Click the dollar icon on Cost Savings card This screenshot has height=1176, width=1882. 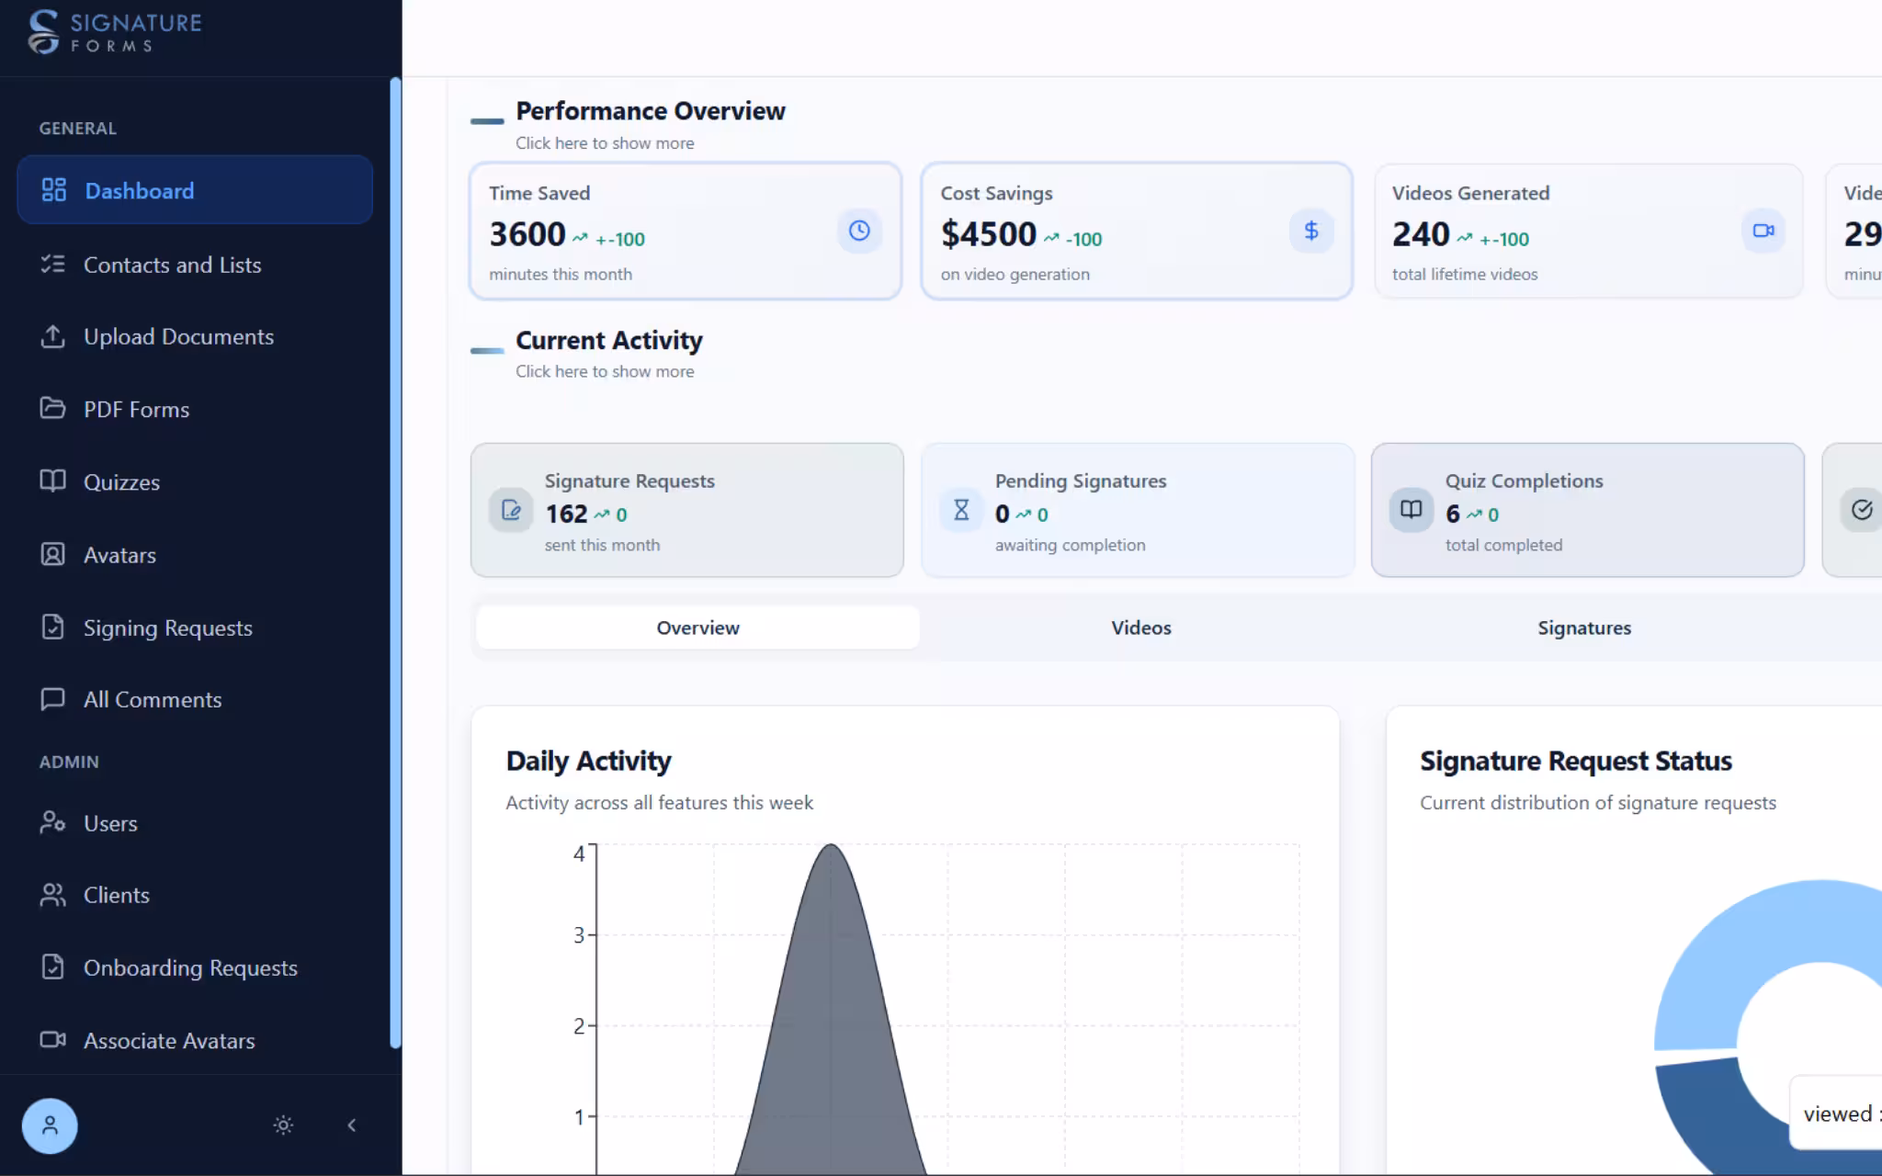[1311, 231]
